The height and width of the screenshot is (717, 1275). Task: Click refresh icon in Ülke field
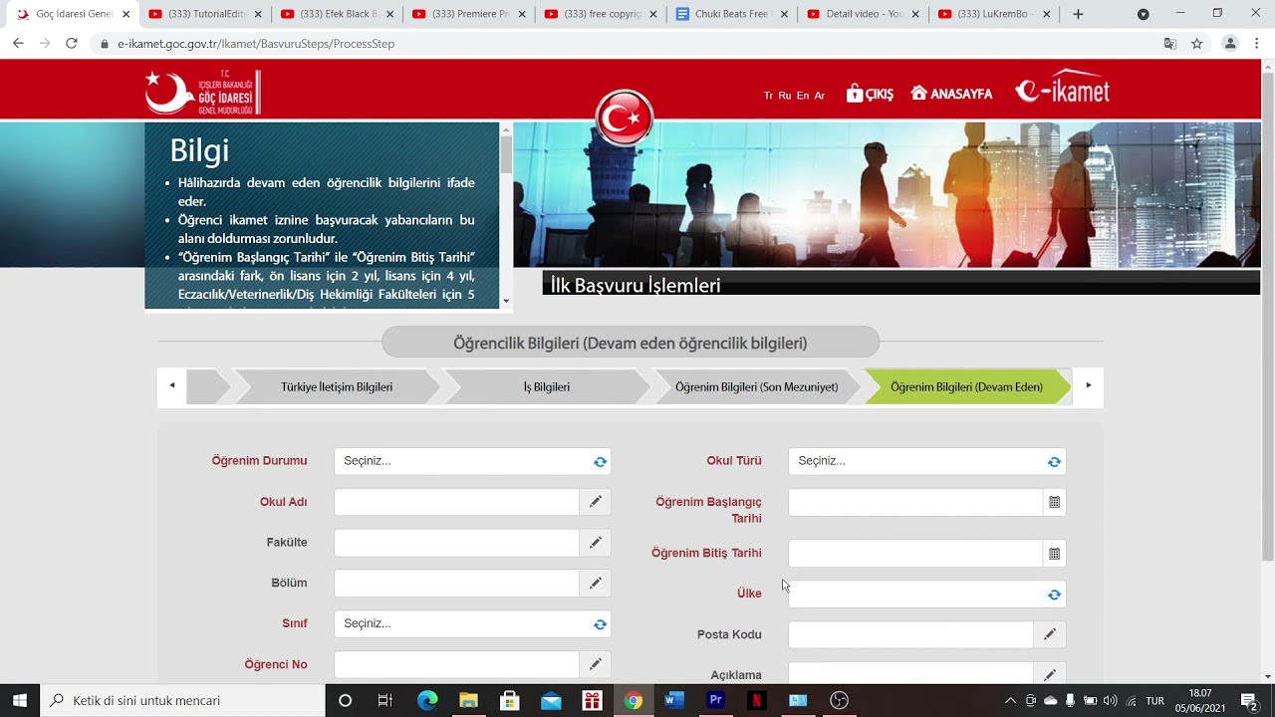click(x=1054, y=595)
